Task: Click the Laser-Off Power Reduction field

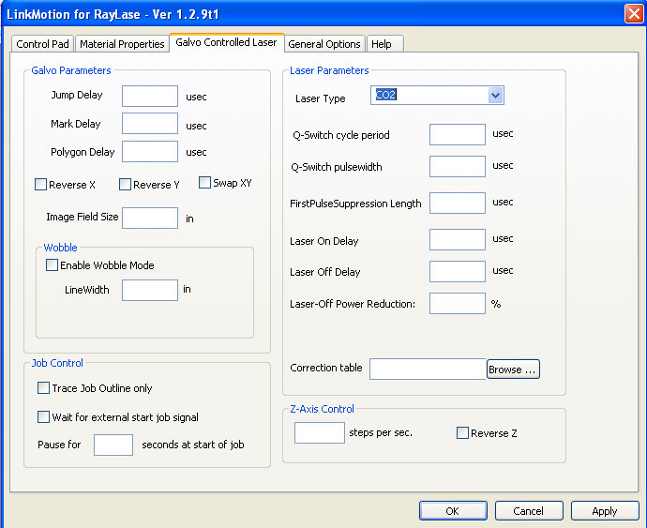Action: (x=458, y=304)
